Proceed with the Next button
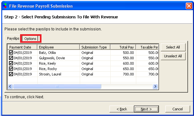This screenshot has height=116, width=194. (146, 109)
